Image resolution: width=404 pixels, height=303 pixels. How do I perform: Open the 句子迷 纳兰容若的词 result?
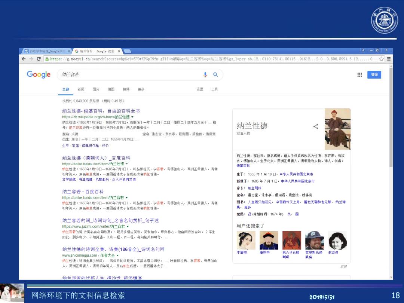coord(110,221)
